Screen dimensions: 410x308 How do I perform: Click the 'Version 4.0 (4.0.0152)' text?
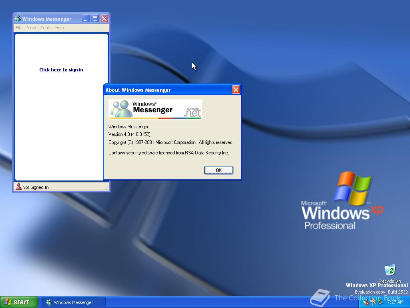[129, 134]
